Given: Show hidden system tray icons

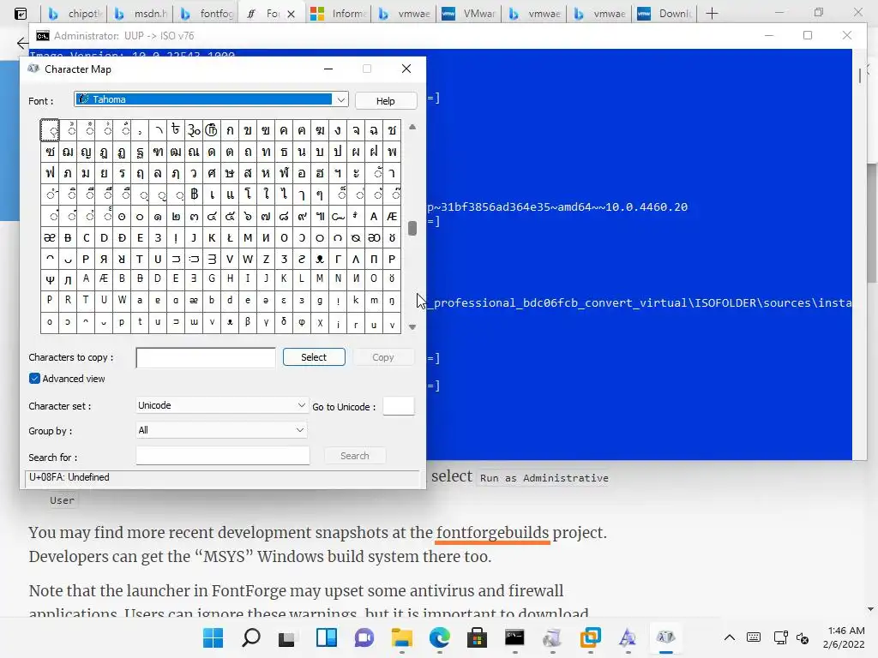Looking at the screenshot, I should click(729, 637).
